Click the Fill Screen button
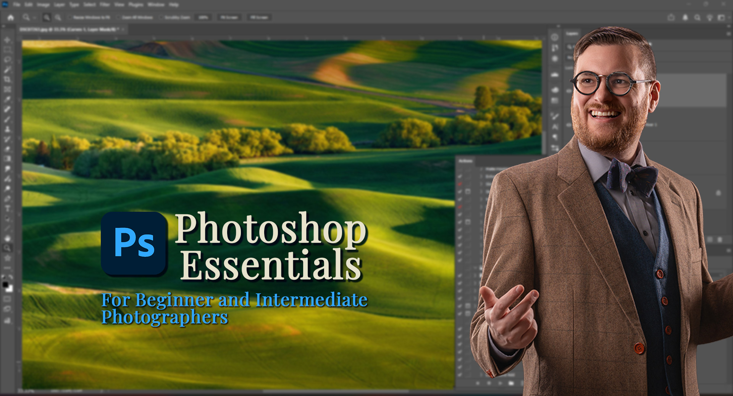 click(259, 18)
